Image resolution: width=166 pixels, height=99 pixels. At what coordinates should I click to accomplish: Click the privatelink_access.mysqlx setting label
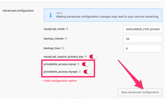click(60, 72)
